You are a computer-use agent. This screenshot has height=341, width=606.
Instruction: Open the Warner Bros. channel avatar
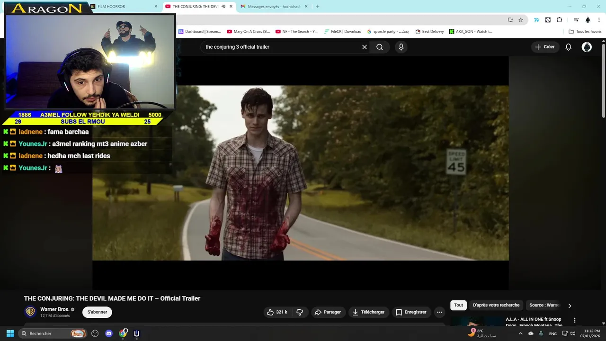pos(30,312)
